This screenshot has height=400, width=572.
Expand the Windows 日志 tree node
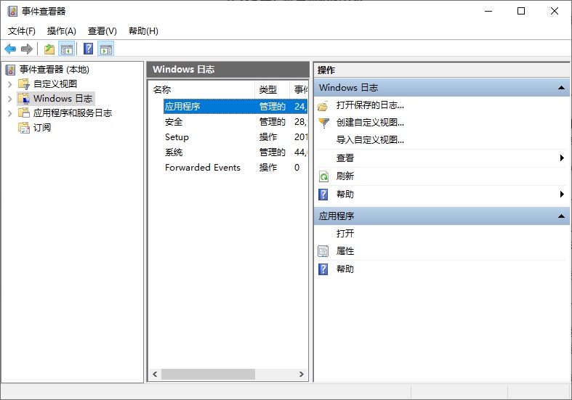(x=10, y=99)
